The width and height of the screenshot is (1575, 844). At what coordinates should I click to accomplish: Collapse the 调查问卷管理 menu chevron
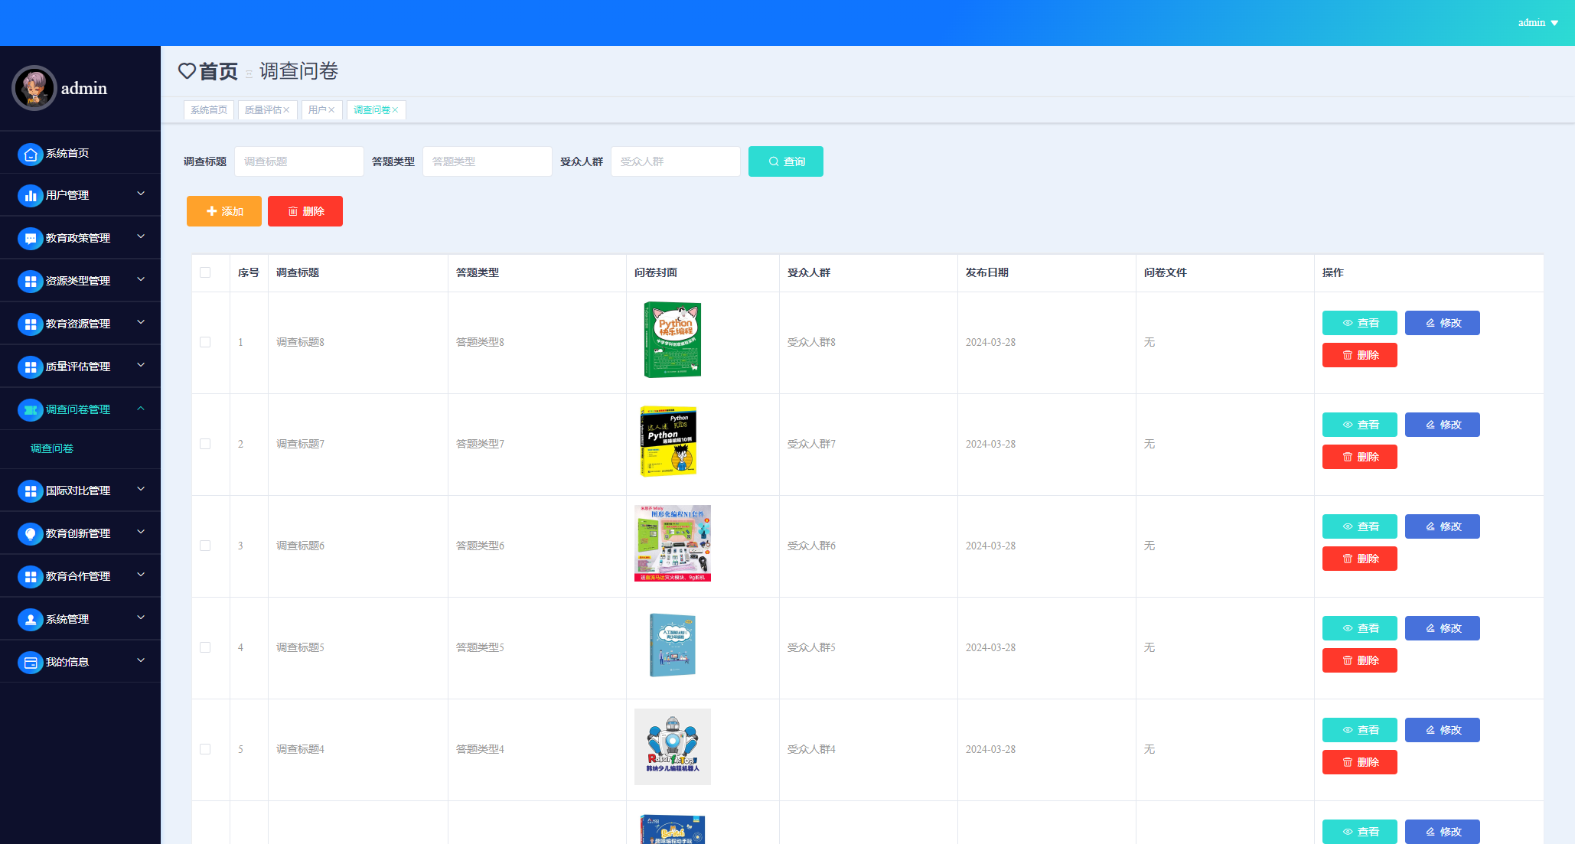(x=141, y=409)
